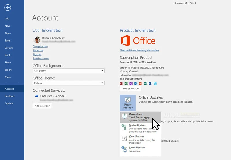Viewport: 231px width, 160px height.
Task: Click the PowerPoint app icon
Action: click(141, 84)
